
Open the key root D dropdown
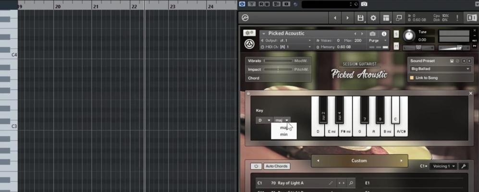[x=264, y=120]
